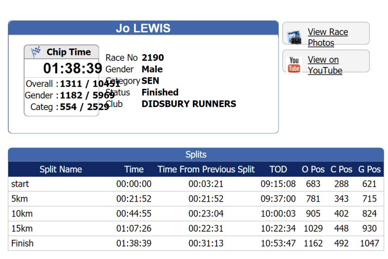Click the G Pos column header
Image resolution: width=388 pixels, height=259 pixels.
point(370,169)
